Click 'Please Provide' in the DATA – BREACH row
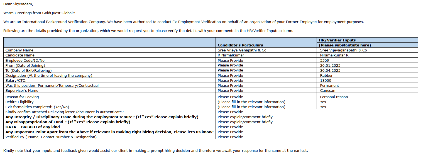This screenshot has width=428, height=156. tap(230, 127)
